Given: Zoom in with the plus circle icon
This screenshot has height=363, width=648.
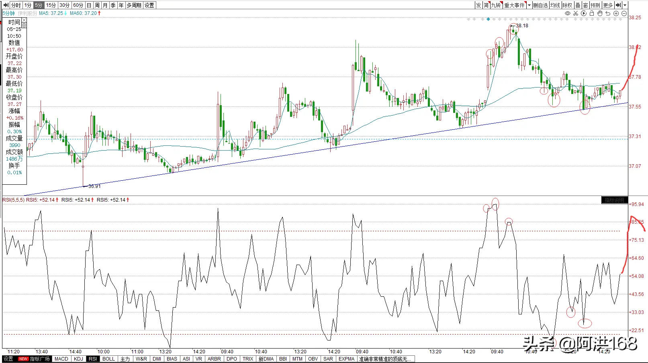Looking at the screenshot, I should [615, 13].
